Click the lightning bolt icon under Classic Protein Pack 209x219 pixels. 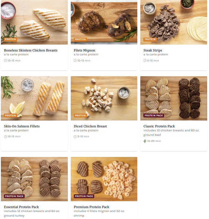(x=145, y=141)
